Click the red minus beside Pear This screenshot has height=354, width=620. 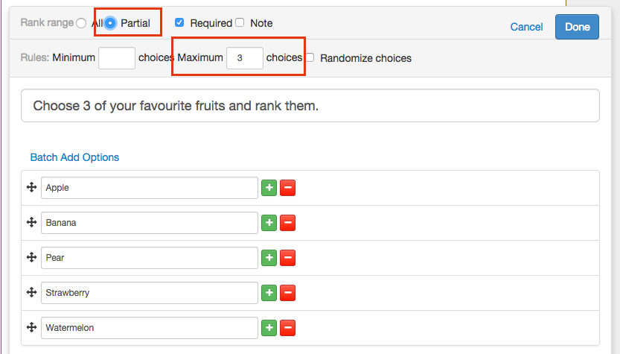[287, 258]
